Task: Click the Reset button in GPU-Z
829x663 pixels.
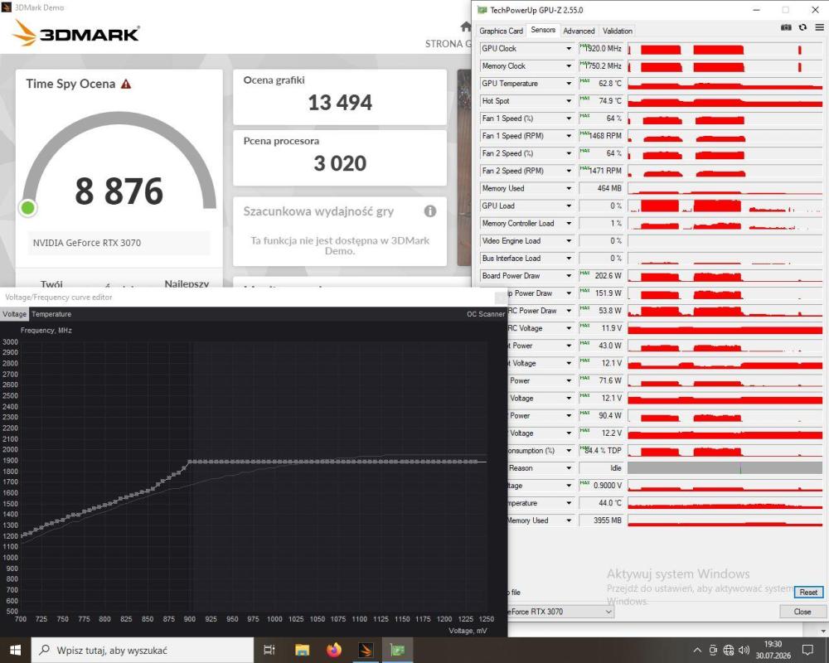Action: 808,593
